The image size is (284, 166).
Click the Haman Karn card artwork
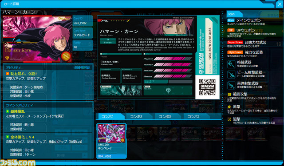point(37,40)
